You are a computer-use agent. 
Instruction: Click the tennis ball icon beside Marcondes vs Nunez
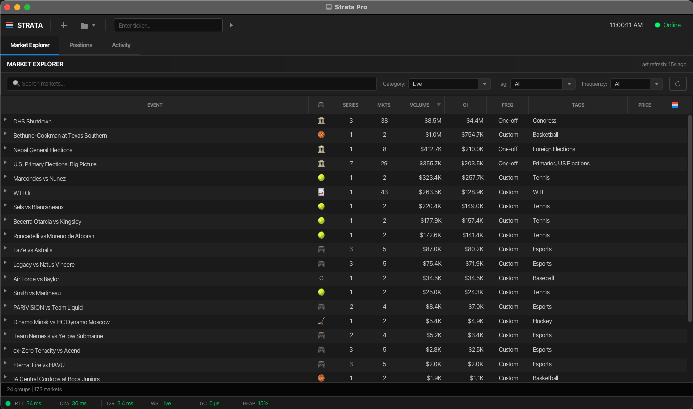321,177
